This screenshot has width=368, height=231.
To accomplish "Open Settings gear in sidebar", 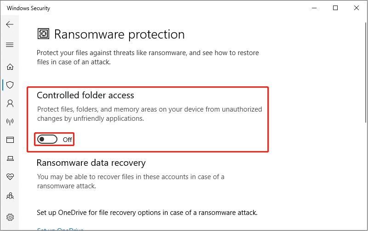I will coord(10,217).
